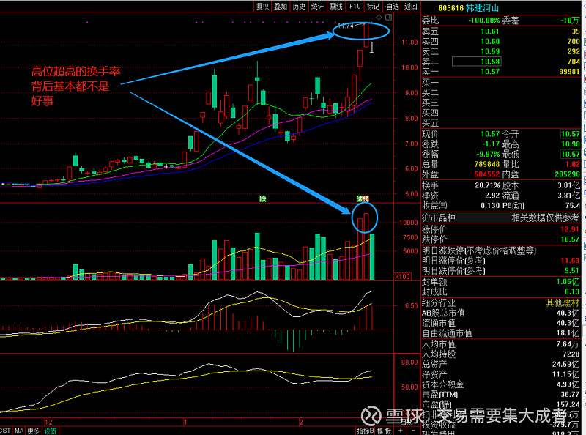Click the 复权 toolbar button
The height and width of the screenshot is (435, 586).
click(262, 6)
